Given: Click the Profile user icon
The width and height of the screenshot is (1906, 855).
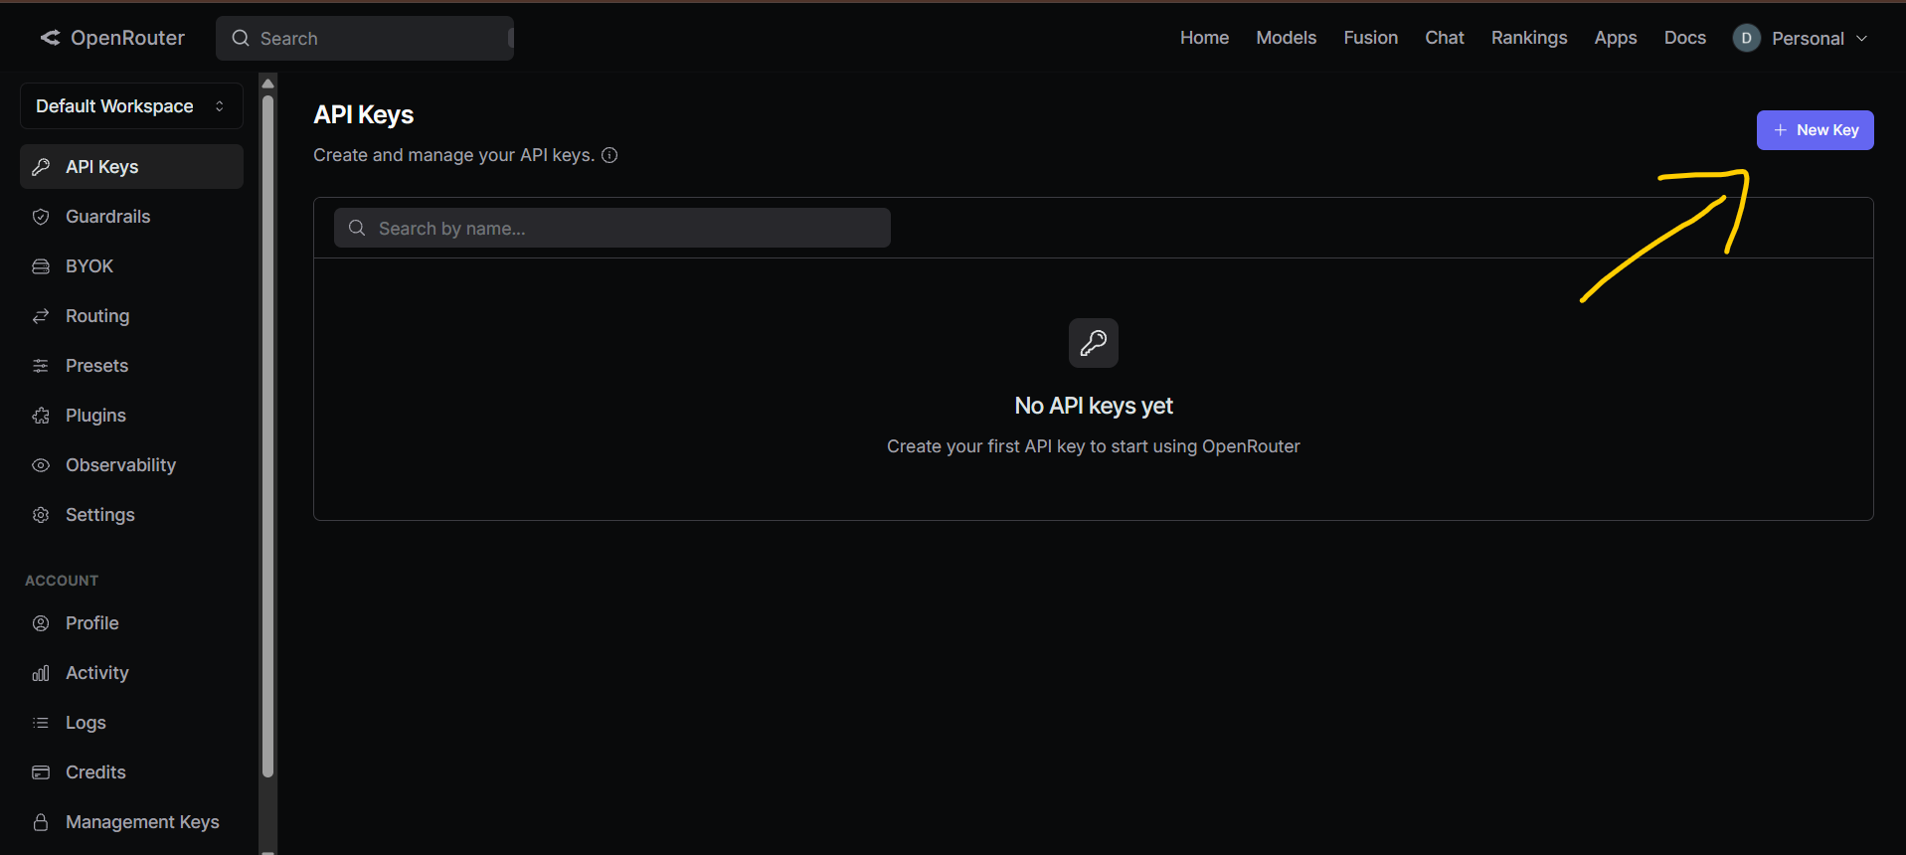Looking at the screenshot, I should [x=41, y=623].
